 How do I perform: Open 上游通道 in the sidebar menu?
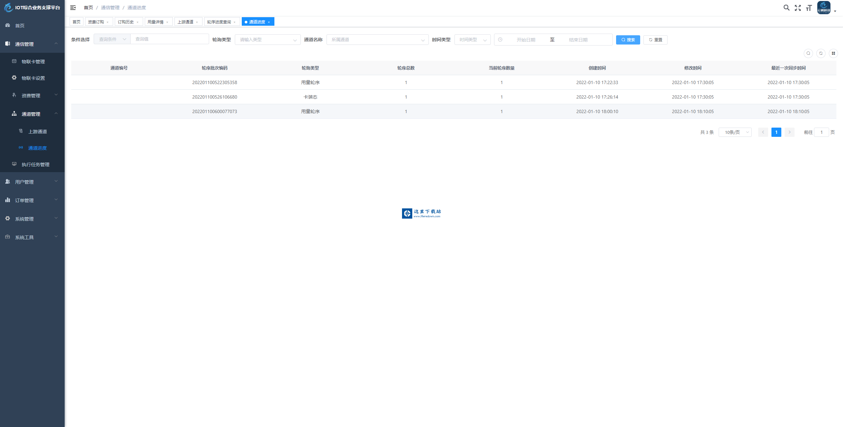(37, 132)
